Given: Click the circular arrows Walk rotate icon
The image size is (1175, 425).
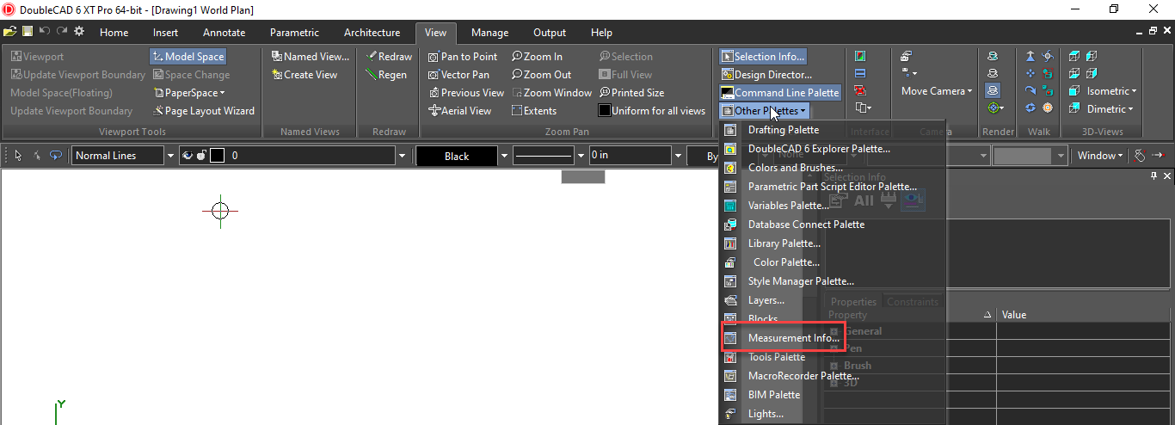Looking at the screenshot, I should [1030, 108].
